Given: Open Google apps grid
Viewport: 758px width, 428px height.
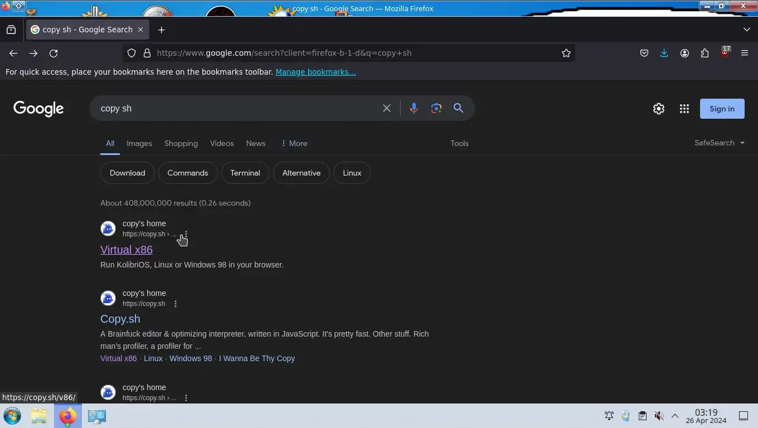Looking at the screenshot, I should [x=684, y=109].
